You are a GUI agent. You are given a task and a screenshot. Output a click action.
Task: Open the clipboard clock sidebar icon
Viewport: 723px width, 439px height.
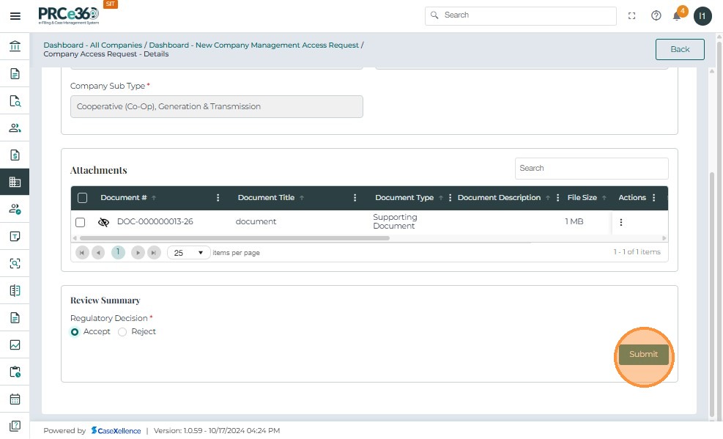click(x=15, y=372)
